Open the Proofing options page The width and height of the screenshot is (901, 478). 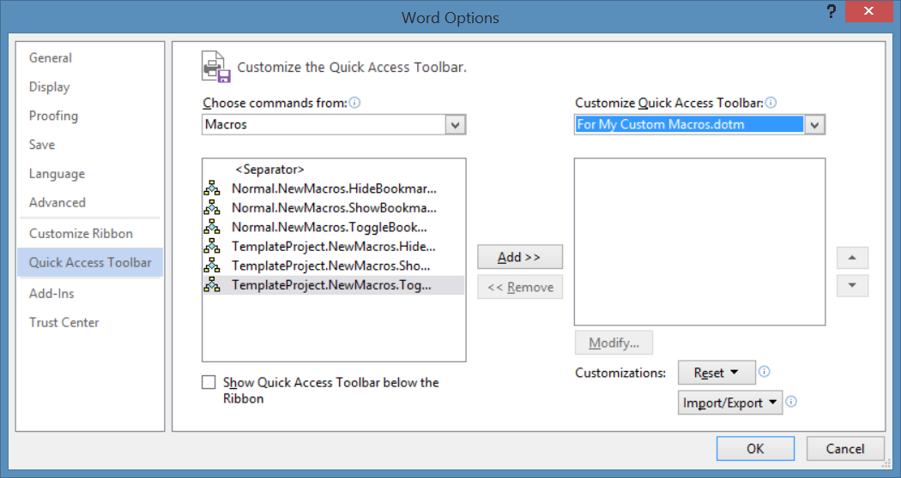tap(53, 116)
